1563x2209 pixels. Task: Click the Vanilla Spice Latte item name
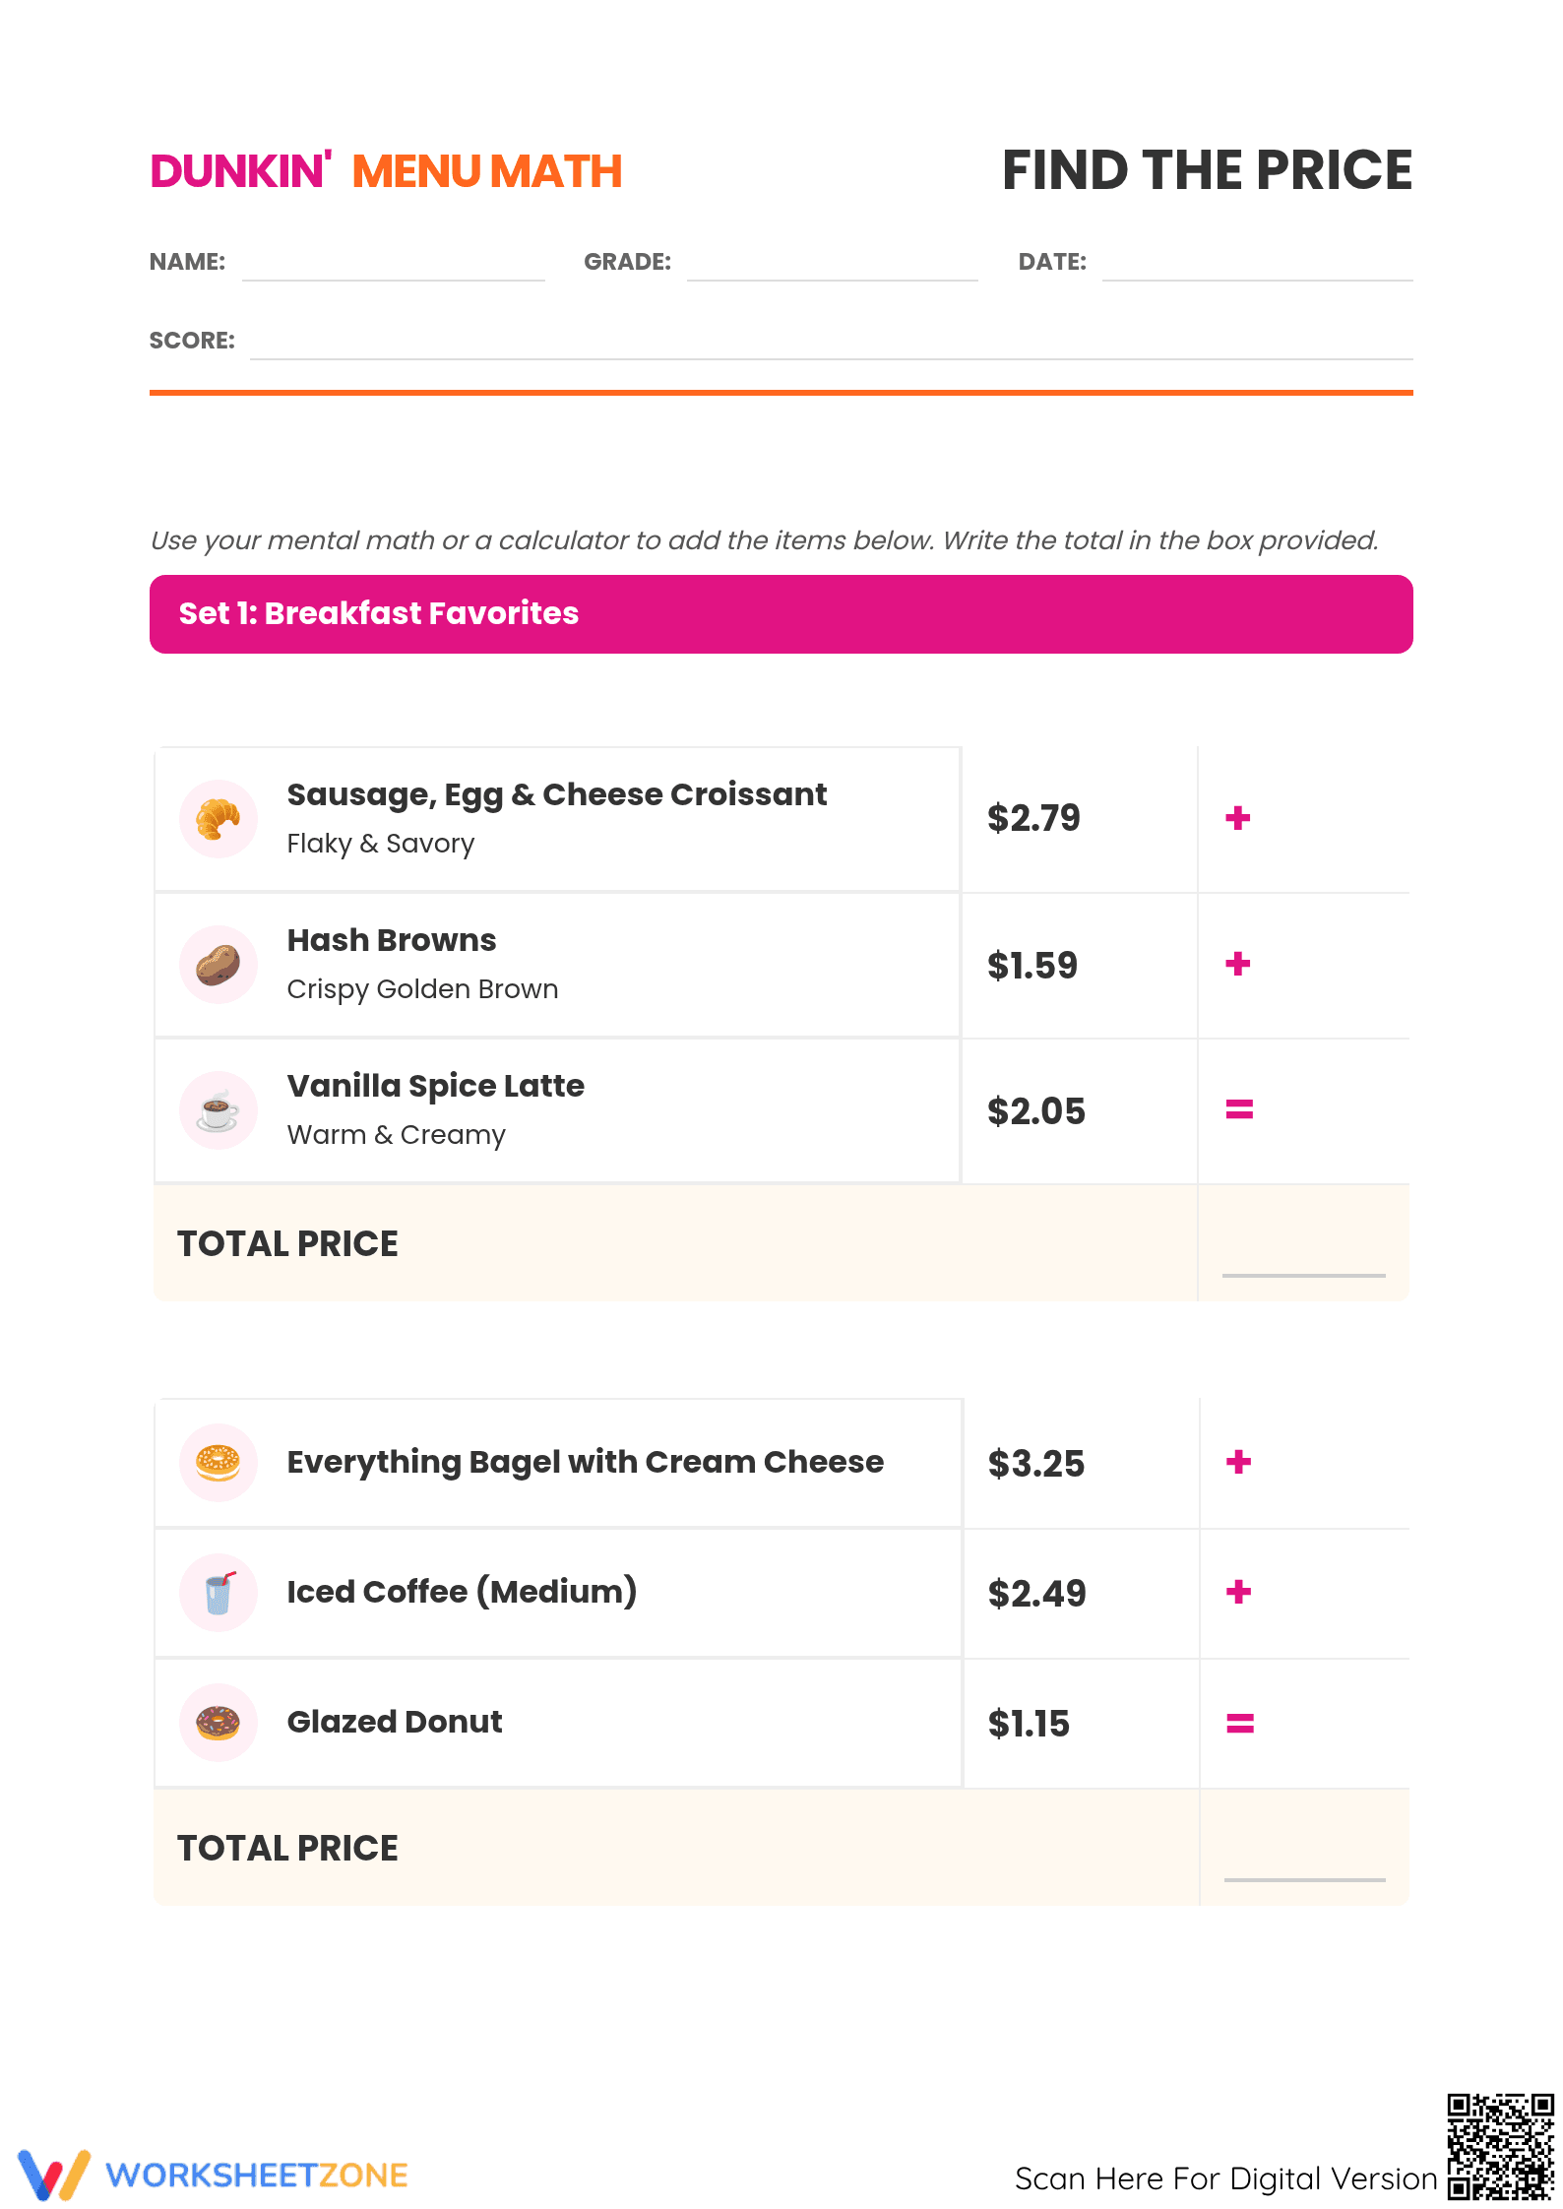click(x=436, y=1086)
